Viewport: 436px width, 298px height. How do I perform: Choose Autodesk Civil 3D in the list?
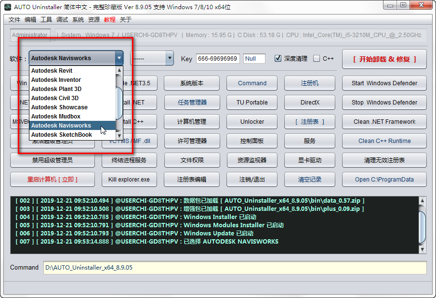pyautogui.click(x=72, y=98)
